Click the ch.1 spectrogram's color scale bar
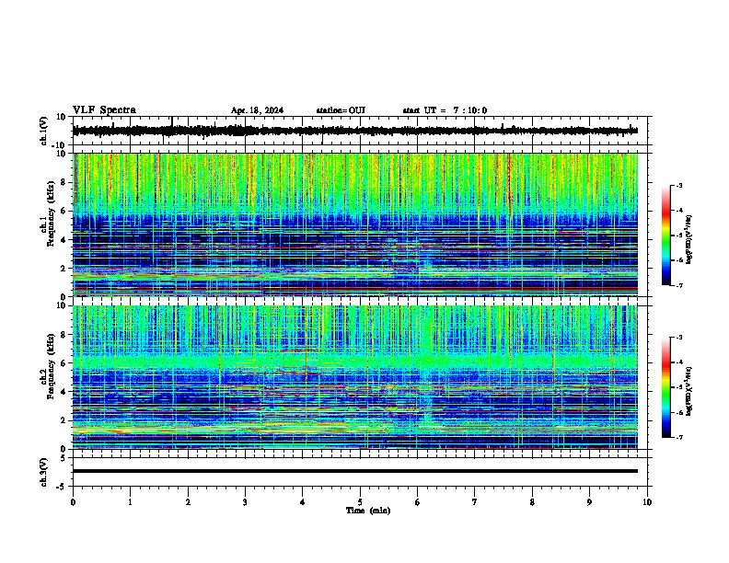Image resolution: width=729 pixels, height=563 pixels. [x=665, y=236]
